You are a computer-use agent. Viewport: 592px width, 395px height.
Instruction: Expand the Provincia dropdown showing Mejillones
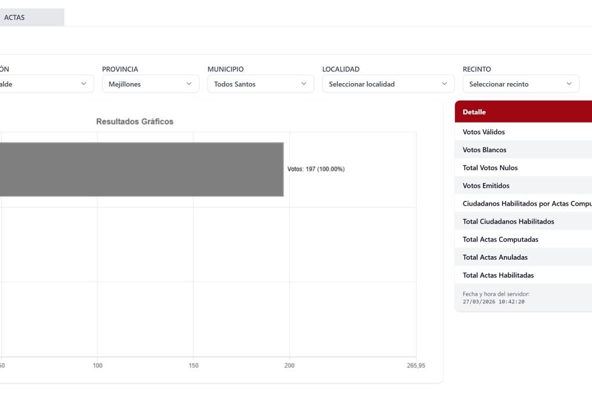click(150, 84)
